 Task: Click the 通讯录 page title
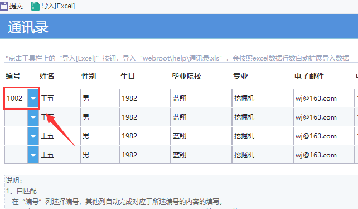(x=28, y=27)
